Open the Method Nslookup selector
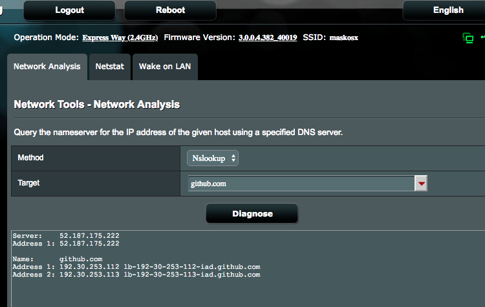 point(213,158)
